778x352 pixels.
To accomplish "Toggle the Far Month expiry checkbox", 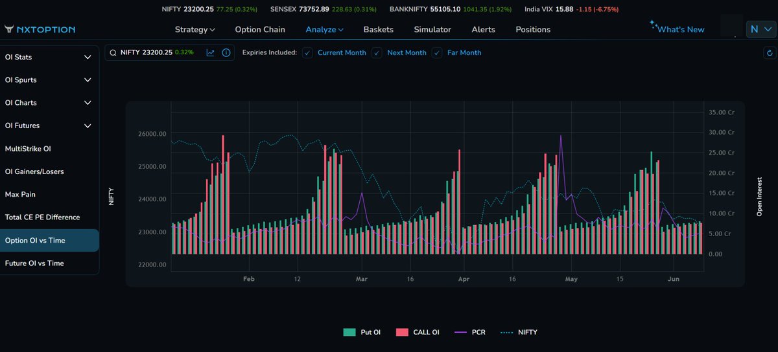I will (437, 52).
